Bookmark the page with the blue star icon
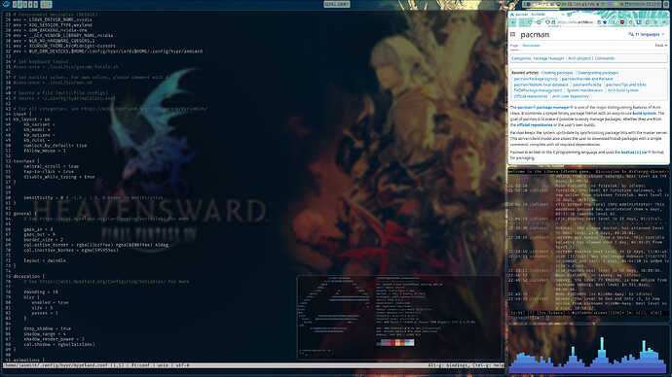This screenshot has width=672, height=377. pyautogui.click(x=605, y=22)
